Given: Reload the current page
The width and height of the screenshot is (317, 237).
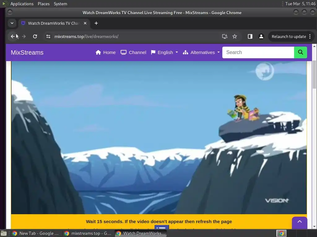Looking at the screenshot, I should (35, 36).
